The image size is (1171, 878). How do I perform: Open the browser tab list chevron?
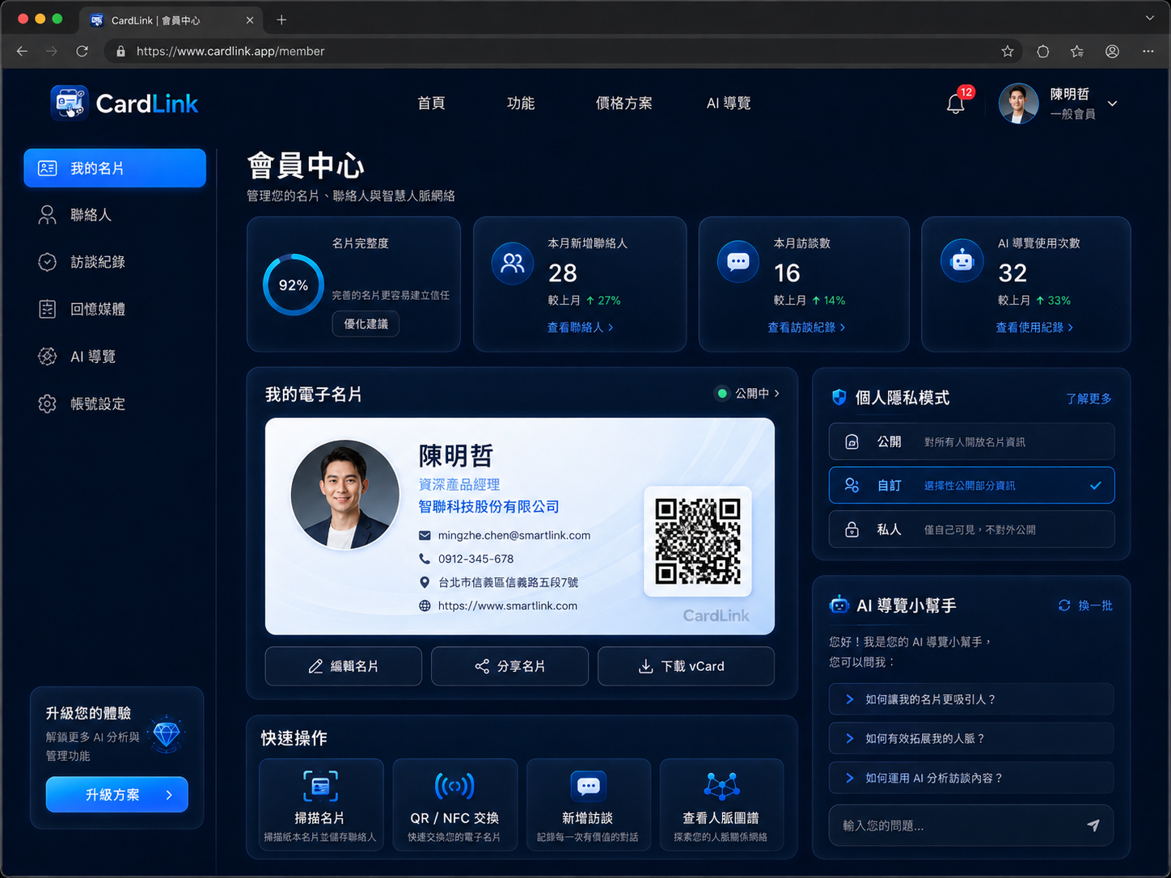pyautogui.click(x=1150, y=18)
